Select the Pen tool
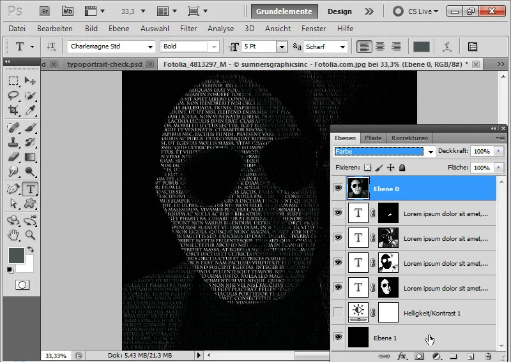Image resolution: width=511 pixels, height=362 pixels. [13, 189]
